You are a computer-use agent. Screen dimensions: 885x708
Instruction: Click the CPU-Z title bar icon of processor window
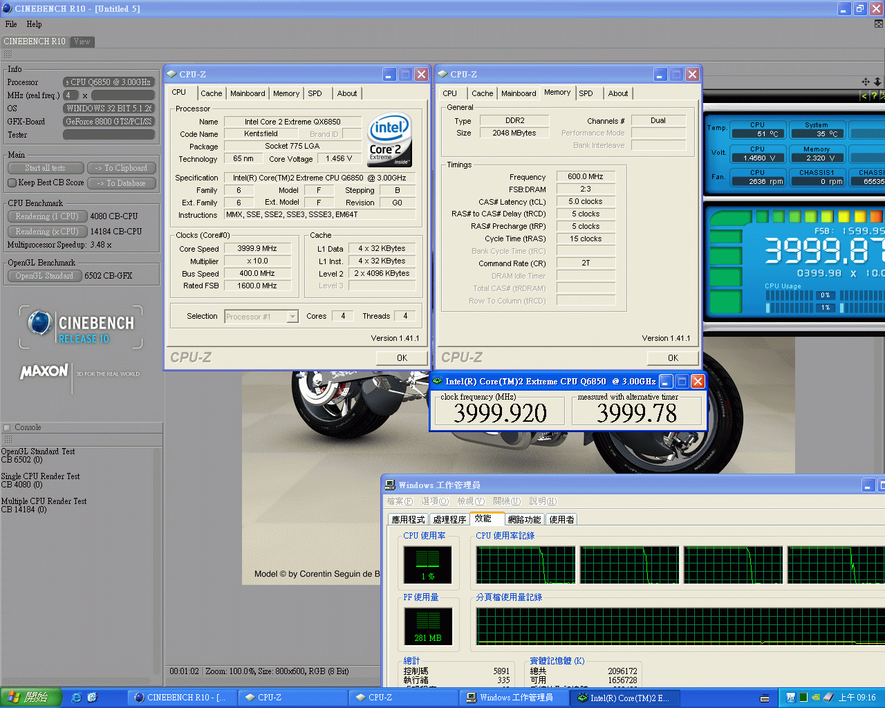172,74
